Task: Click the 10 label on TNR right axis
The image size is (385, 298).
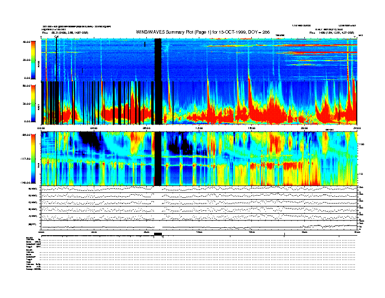Action: (361, 174)
